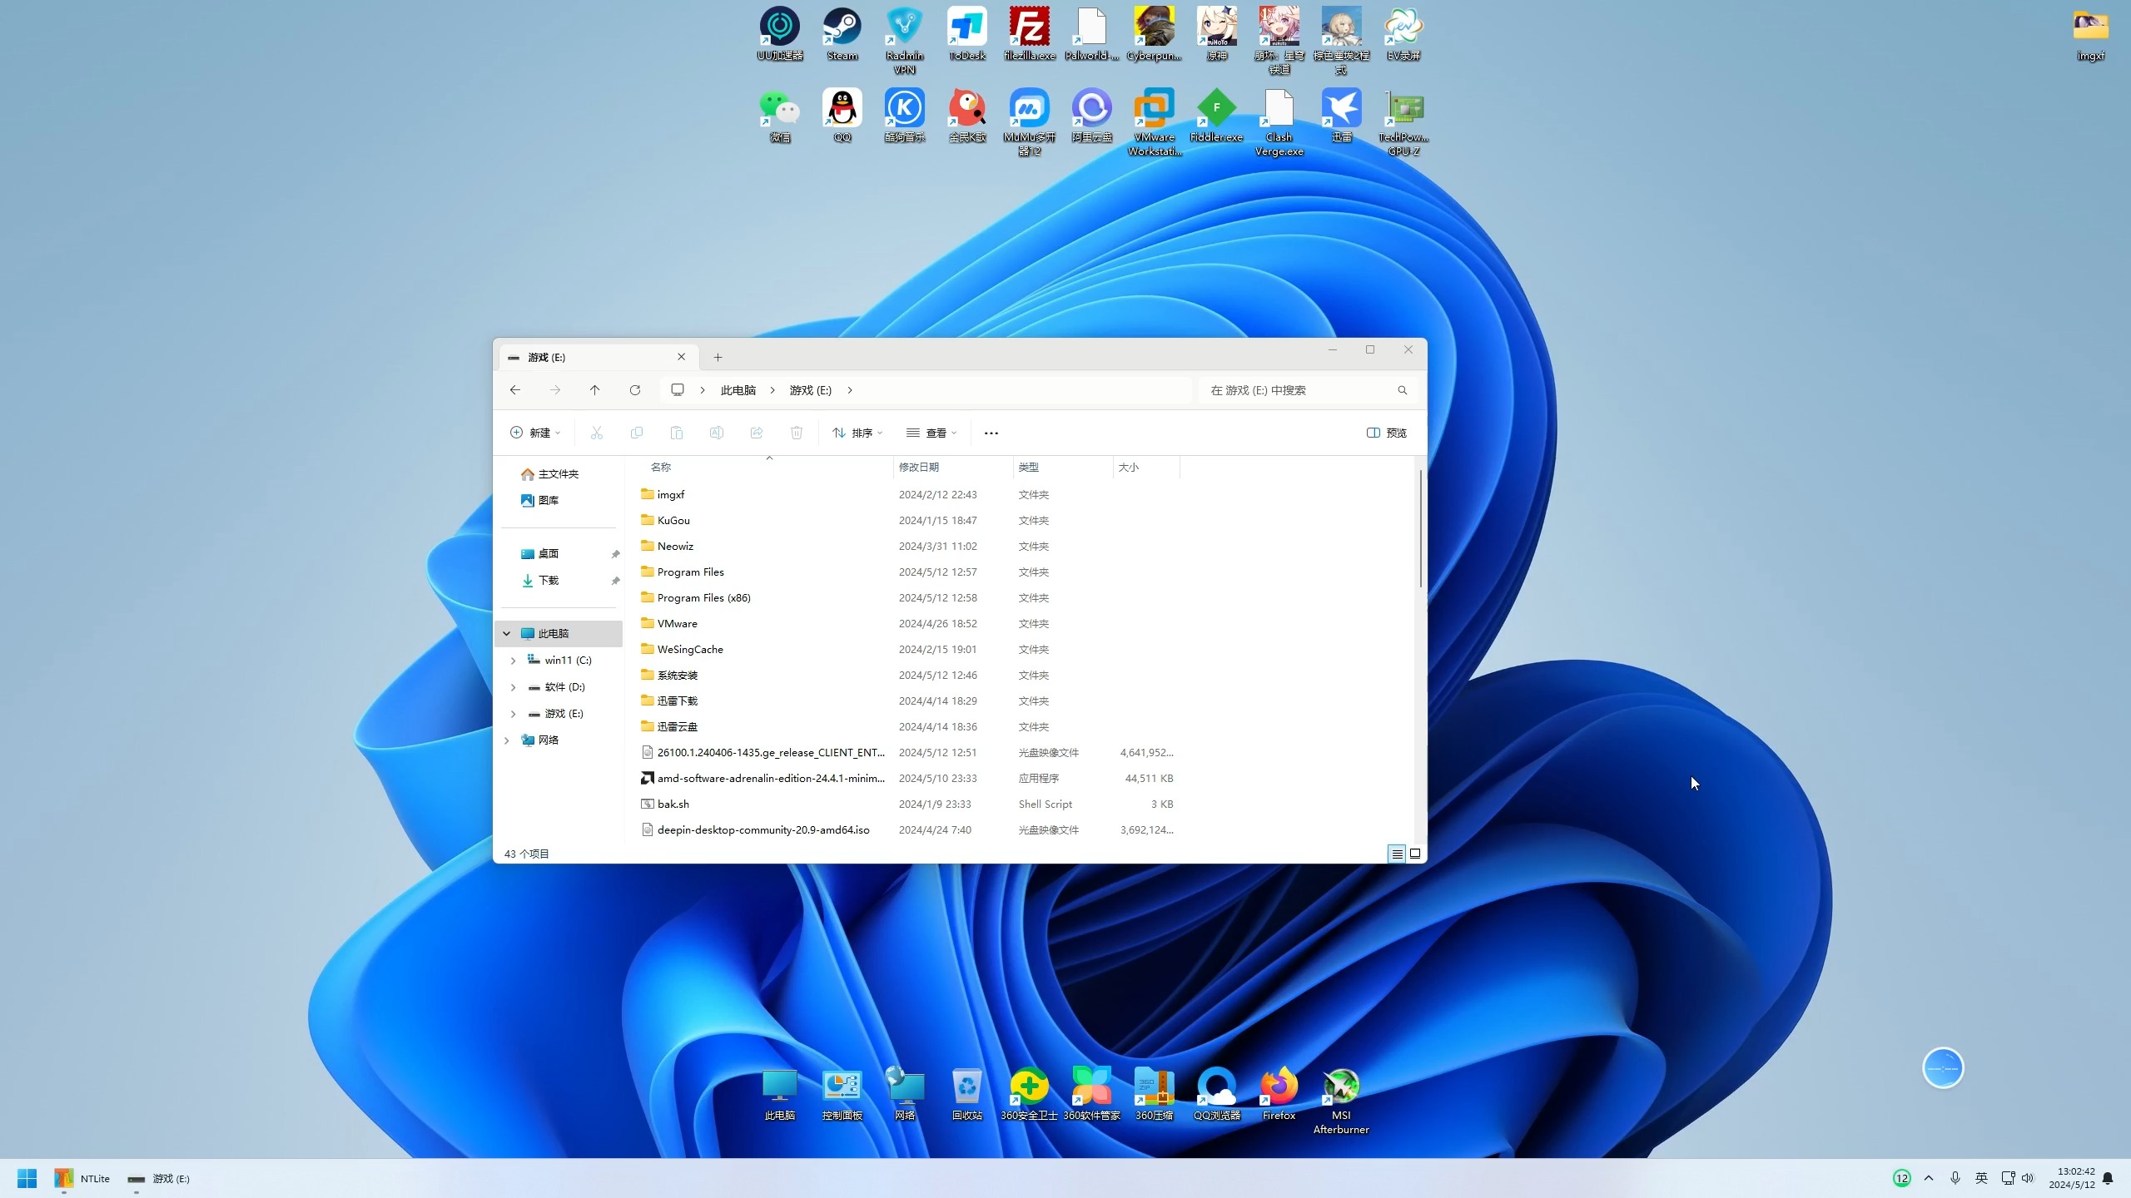Sort by 大小 column header
This screenshot has height=1198, width=2131.
[x=1145, y=468]
